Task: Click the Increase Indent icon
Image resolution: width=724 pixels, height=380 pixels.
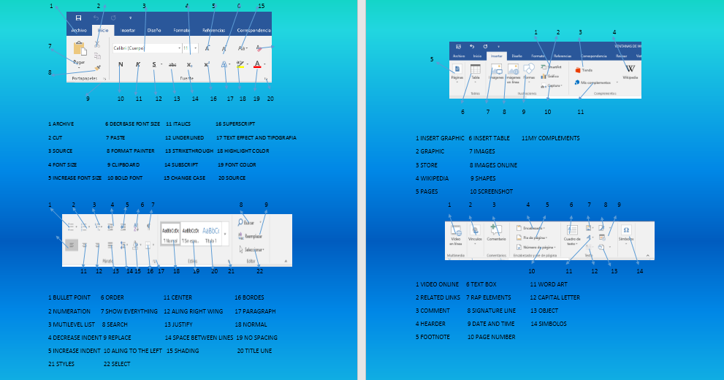Action: (x=123, y=227)
